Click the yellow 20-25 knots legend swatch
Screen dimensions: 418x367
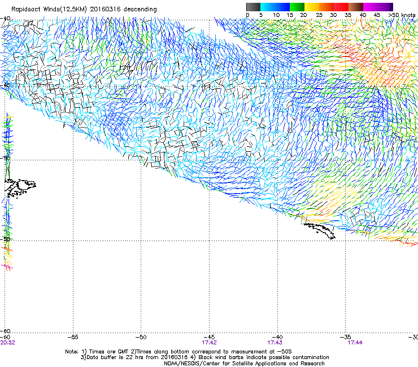[312, 7]
